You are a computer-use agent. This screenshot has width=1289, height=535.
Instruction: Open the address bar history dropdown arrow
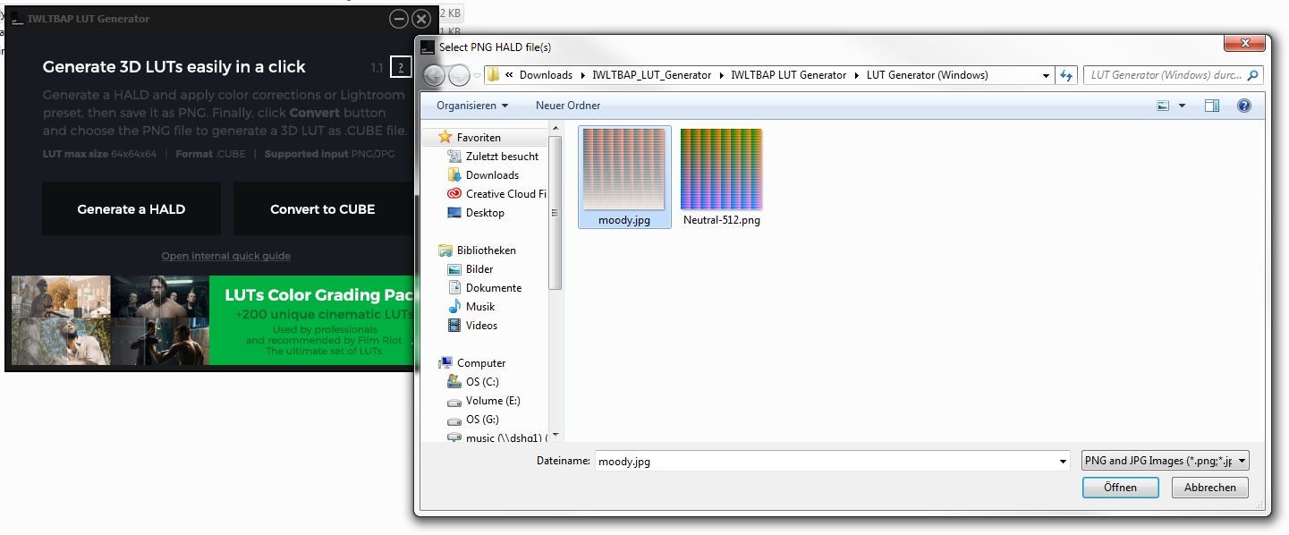pos(1046,76)
